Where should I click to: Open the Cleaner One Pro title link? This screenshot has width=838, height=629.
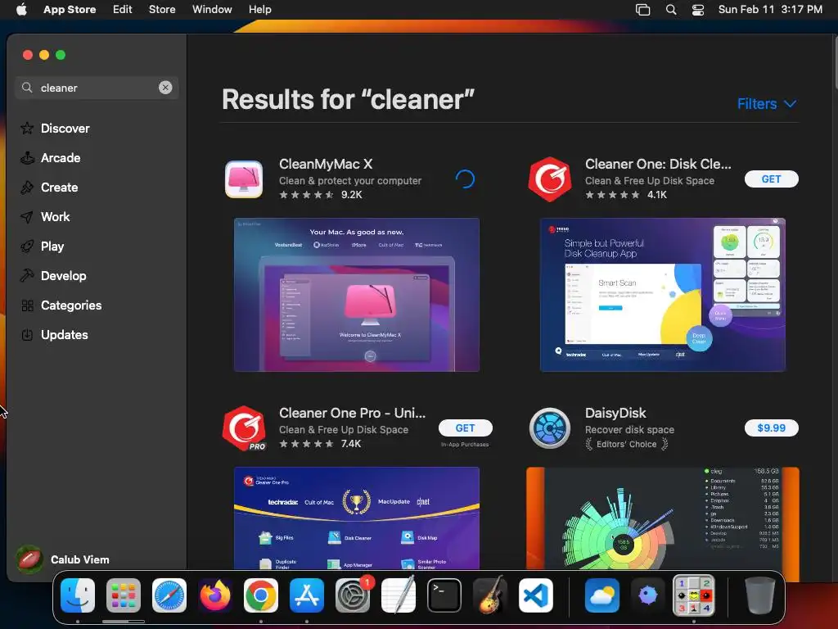[352, 413]
